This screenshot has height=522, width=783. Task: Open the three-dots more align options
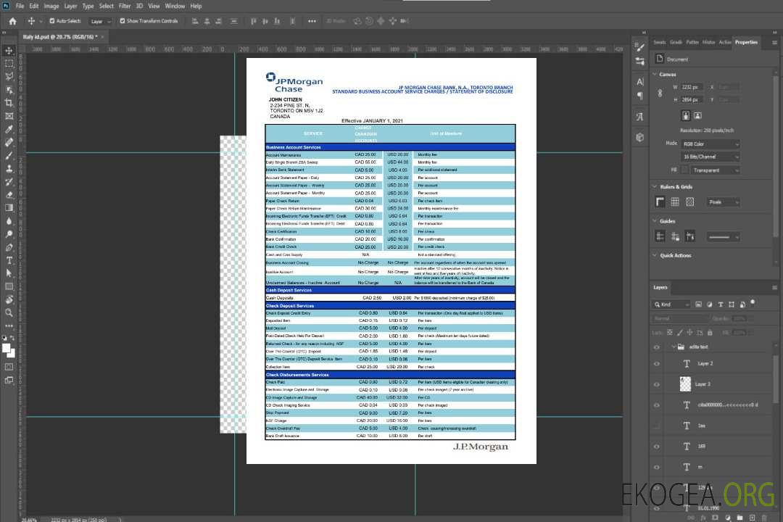[312, 21]
